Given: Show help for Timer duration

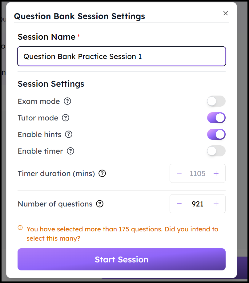Looking at the screenshot, I should pos(102,173).
